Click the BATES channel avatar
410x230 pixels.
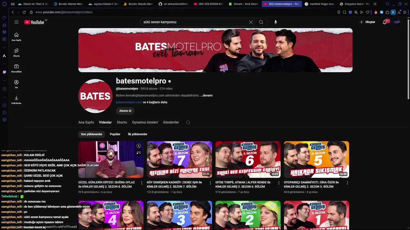point(95,96)
